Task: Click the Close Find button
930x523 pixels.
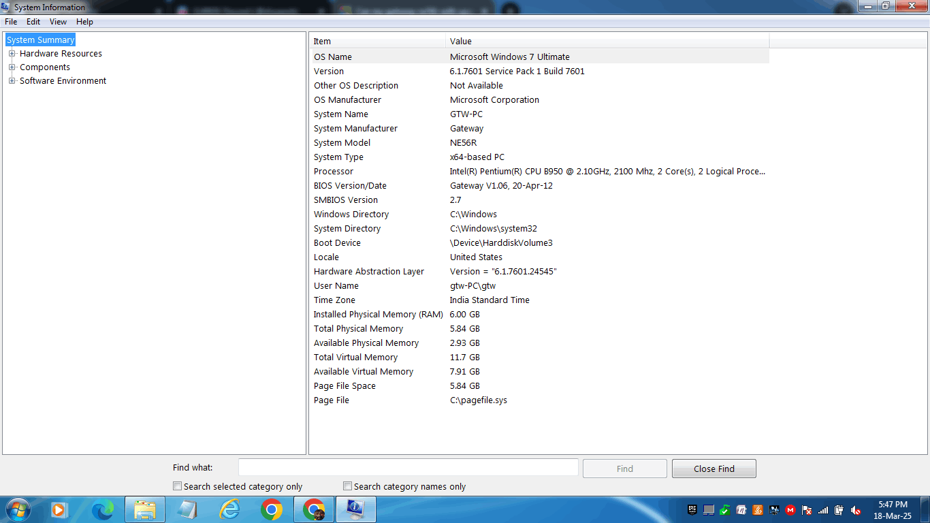Action: tap(714, 469)
